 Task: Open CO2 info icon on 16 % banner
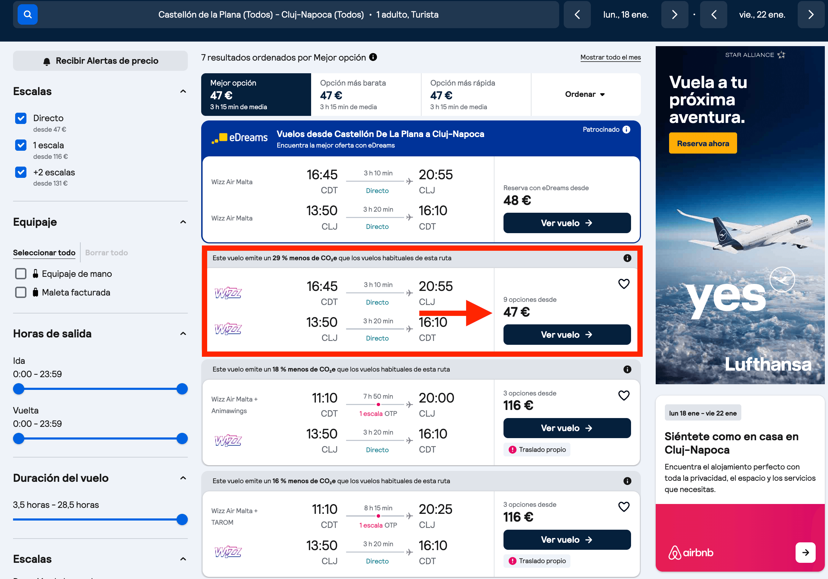pyautogui.click(x=627, y=481)
